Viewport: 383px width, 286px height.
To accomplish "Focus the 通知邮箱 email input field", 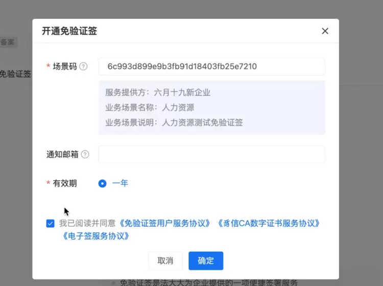I will [211, 154].
